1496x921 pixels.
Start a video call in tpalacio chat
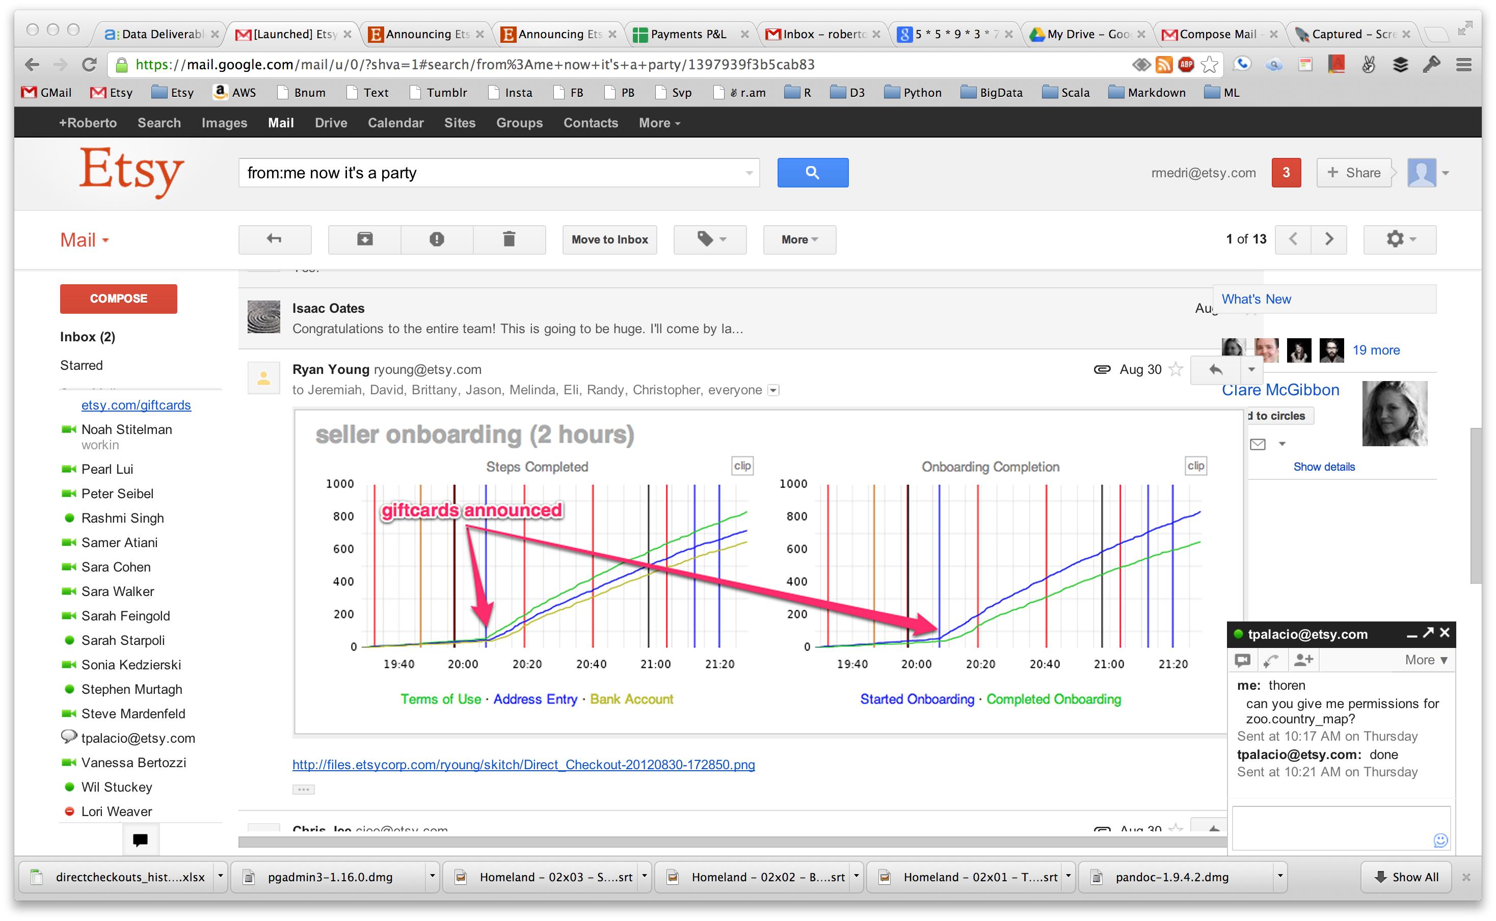pyautogui.click(x=1243, y=660)
